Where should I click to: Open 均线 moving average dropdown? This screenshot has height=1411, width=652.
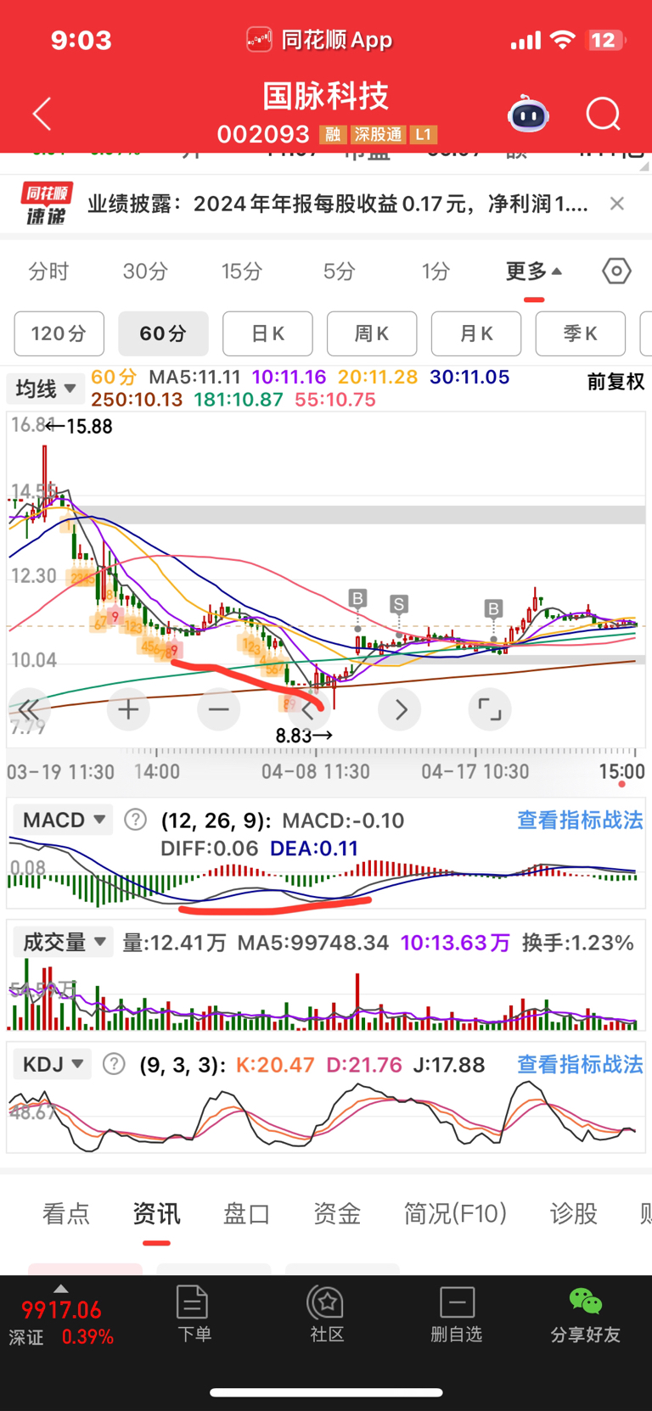coord(44,389)
